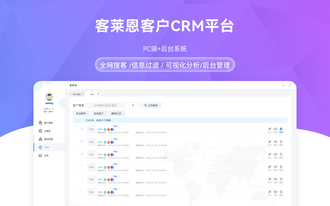Open 我的挖掘 in the sidebar
Image resolution: width=330 pixels, height=206 pixels.
click(x=46, y=139)
